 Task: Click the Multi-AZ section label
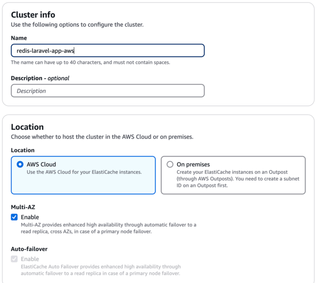tap(23, 207)
